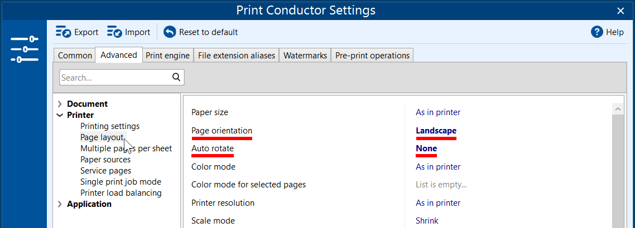This screenshot has height=228, width=635.
Task: Go to File extension aliases tab
Action: (x=237, y=56)
